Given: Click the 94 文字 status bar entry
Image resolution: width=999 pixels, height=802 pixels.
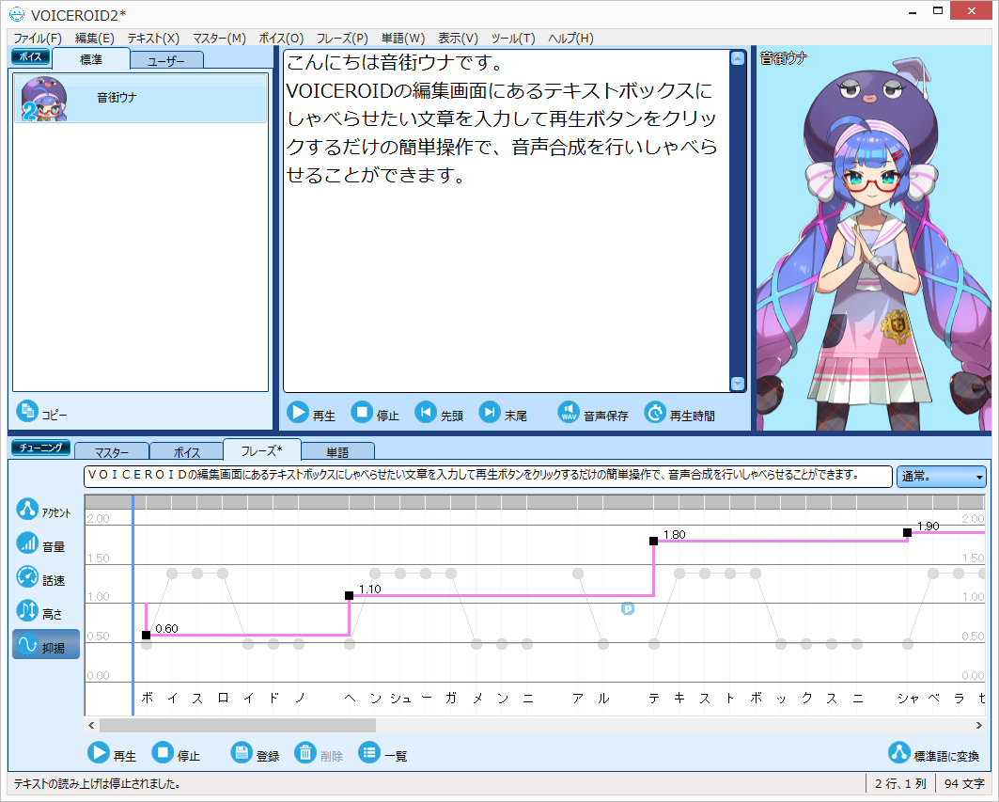Looking at the screenshot, I should 964,783.
